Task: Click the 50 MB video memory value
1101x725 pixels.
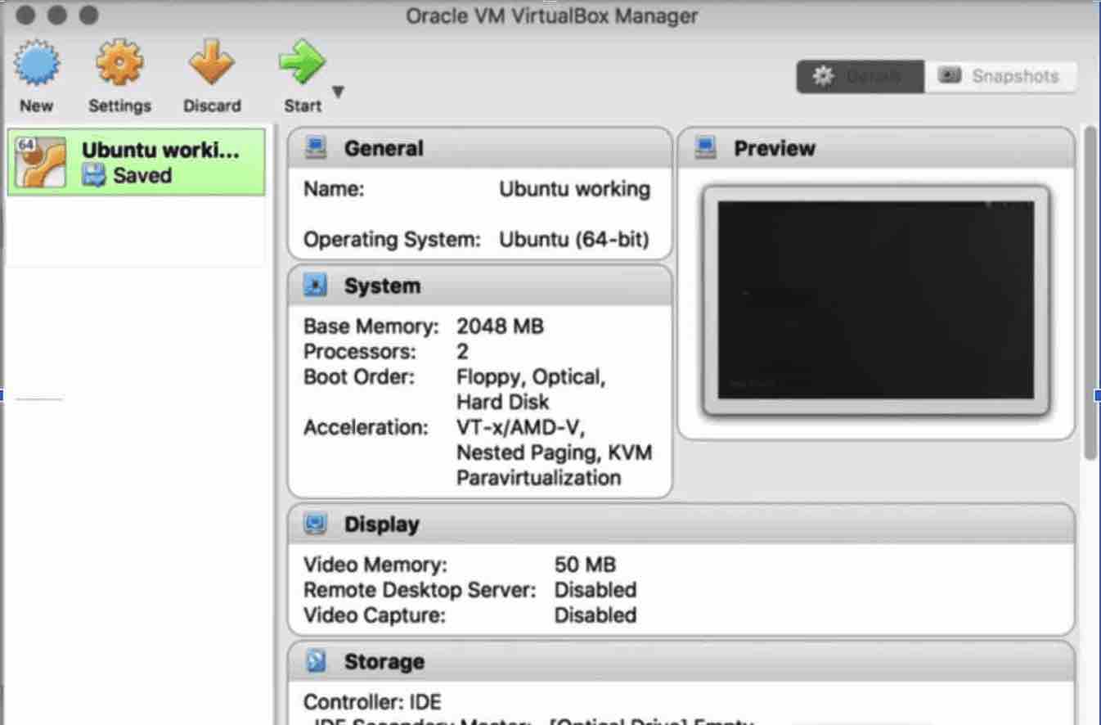Action: pos(585,565)
